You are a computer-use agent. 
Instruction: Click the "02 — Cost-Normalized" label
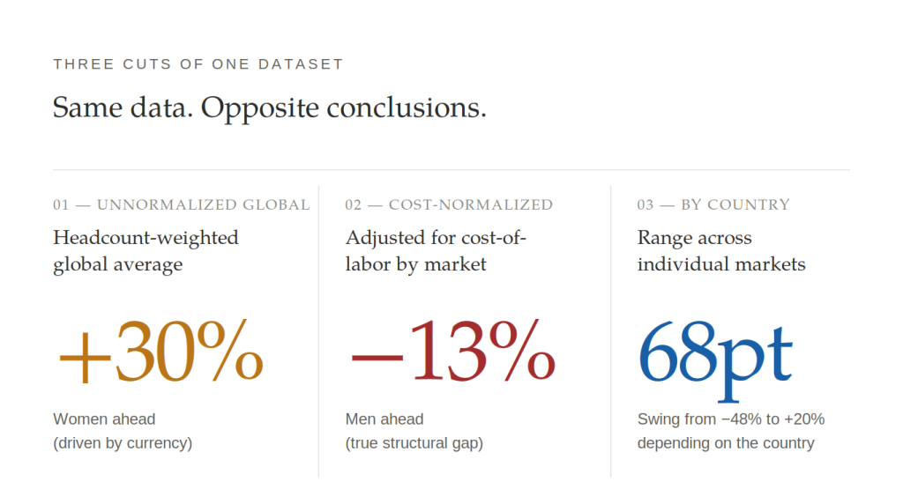(449, 205)
